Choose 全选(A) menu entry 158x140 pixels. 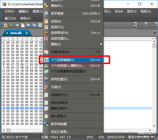pos(73,21)
